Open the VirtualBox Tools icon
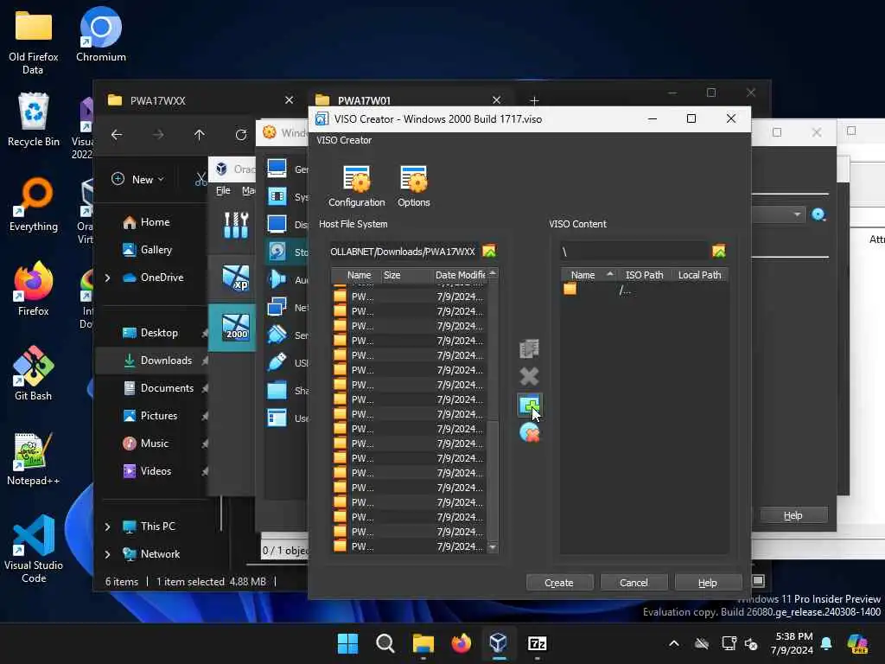Image resolution: width=885 pixels, height=664 pixels. (x=236, y=226)
